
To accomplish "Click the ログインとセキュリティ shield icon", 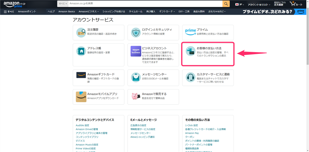I will pyautogui.click(x=136, y=33).
